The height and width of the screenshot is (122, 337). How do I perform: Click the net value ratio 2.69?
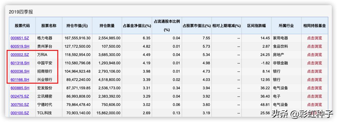coord(147,113)
